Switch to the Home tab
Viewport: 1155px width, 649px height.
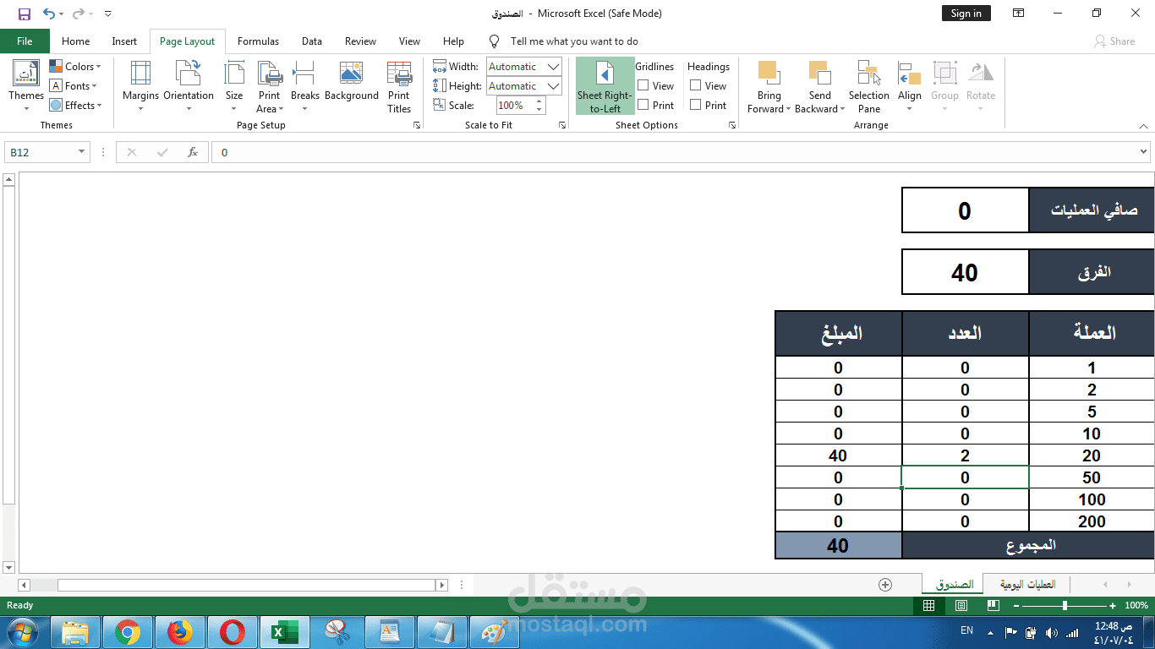[75, 41]
